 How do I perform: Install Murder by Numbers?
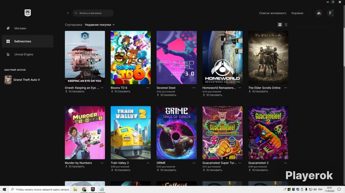tap(75, 166)
